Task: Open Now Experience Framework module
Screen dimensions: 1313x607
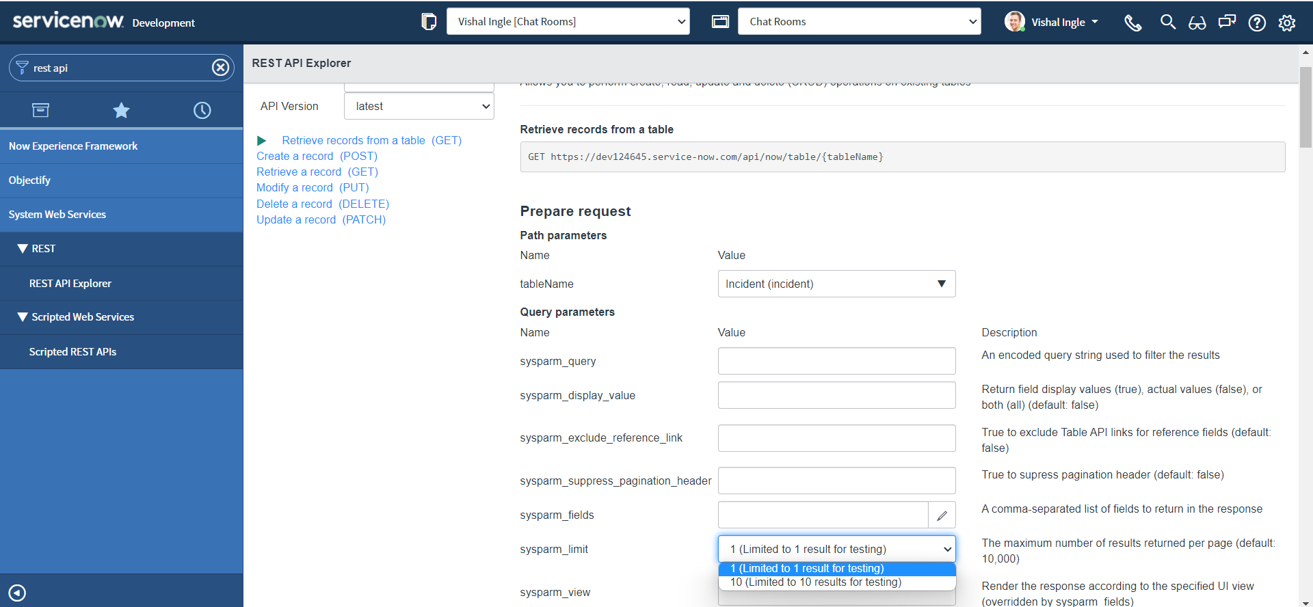Action: click(x=121, y=146)
